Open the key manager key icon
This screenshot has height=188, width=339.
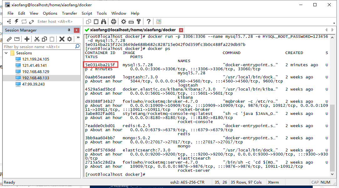pos(138,21)
